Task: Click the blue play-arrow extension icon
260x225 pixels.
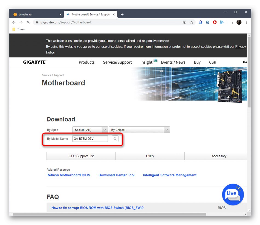Action: 222,22
